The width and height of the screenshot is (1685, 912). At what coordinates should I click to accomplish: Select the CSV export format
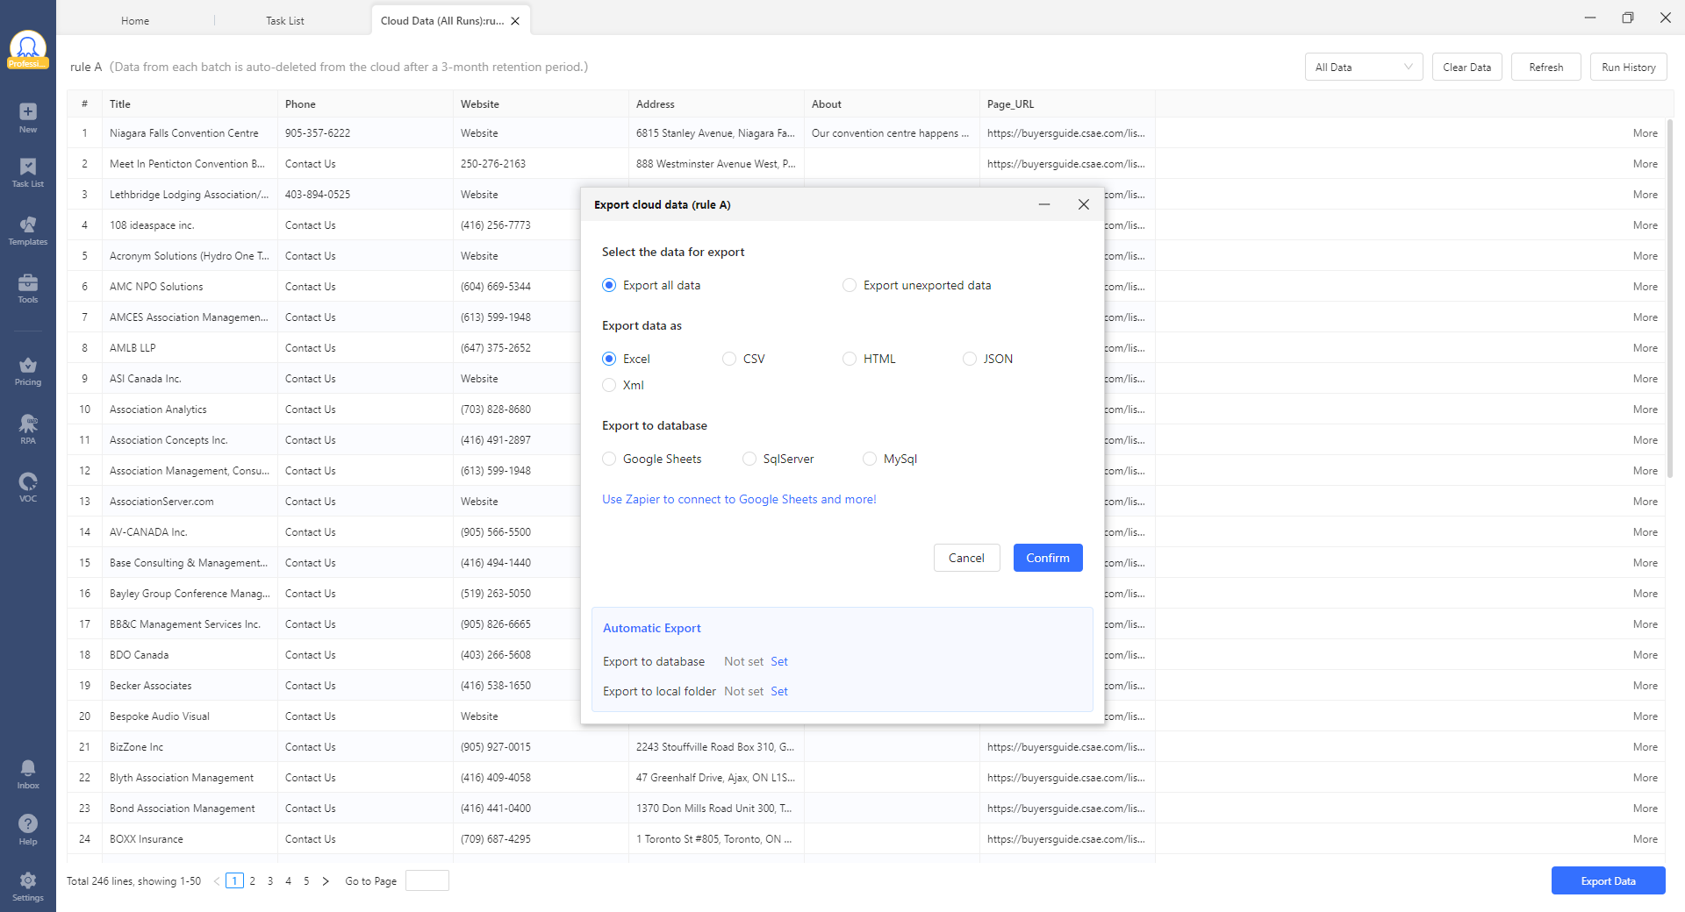(x=729, y=359)
